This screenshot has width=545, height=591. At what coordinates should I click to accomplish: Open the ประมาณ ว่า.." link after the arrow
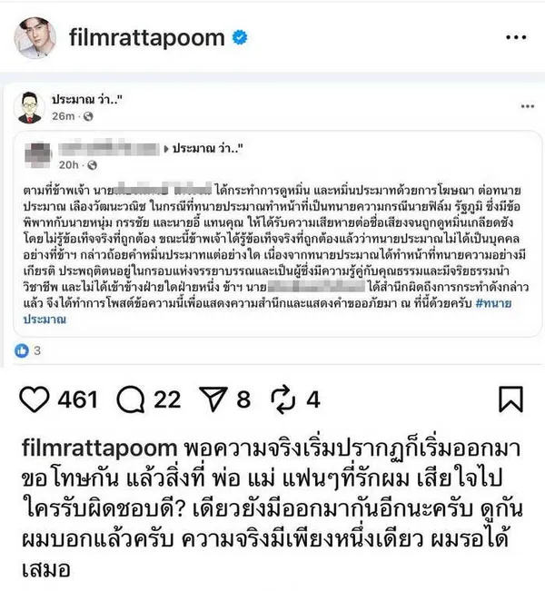207,149
